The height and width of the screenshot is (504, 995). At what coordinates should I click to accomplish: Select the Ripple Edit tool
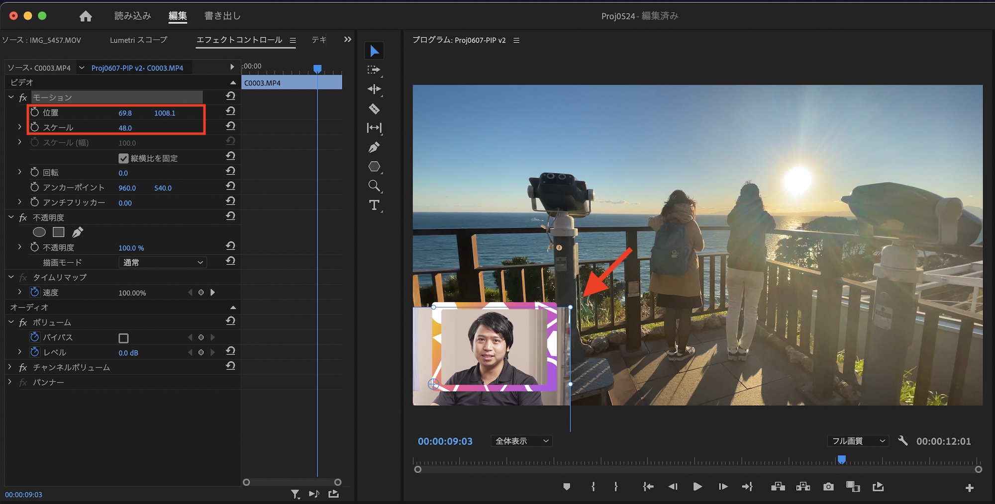[x=374, y=89]
